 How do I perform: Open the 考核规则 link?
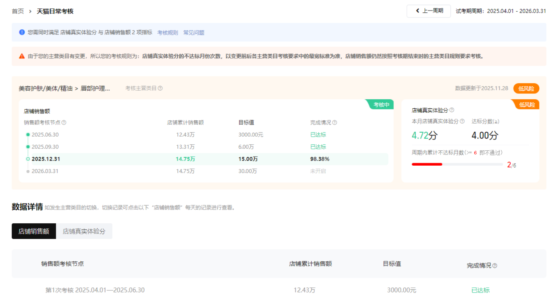coord(168,33)
